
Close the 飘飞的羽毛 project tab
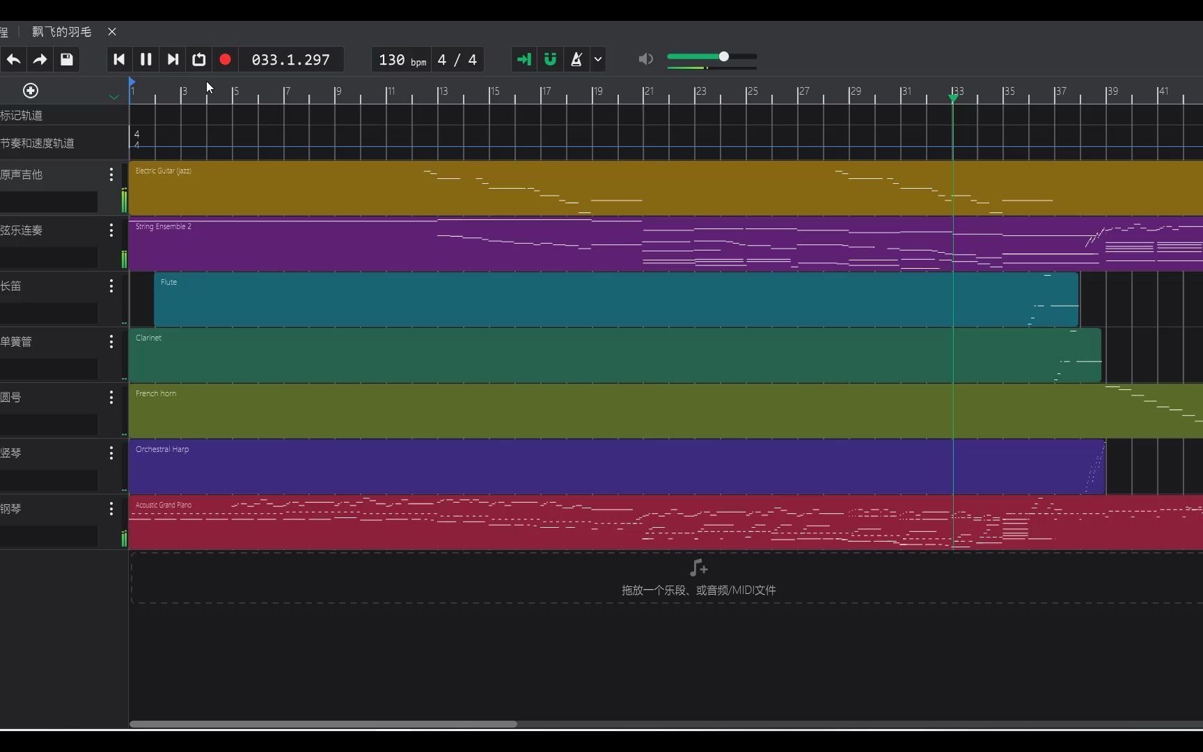pyautogui.click(x=112, y=31)
